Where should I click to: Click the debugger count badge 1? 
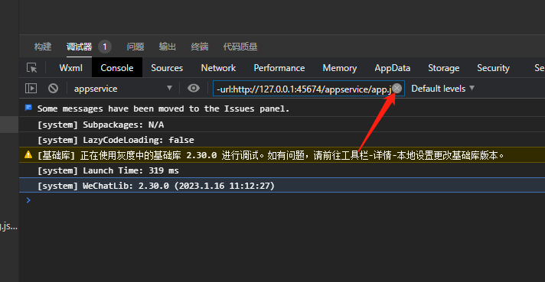(105, 47)
